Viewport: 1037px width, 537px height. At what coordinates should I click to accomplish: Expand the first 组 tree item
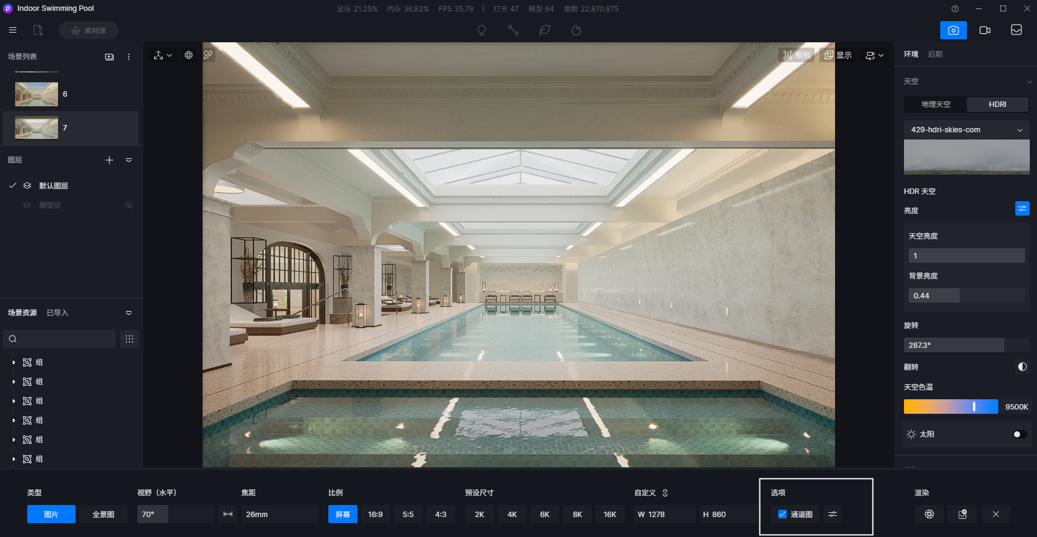click(x=13, y=362)
